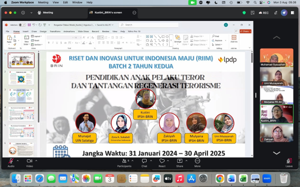Open the Participants panel
This screenshot has height=187, width=300.
(124, 161)
